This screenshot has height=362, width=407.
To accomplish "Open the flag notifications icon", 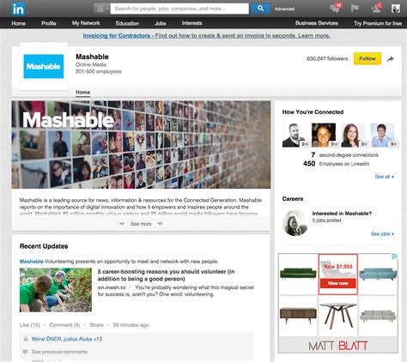I will point(355,9).
